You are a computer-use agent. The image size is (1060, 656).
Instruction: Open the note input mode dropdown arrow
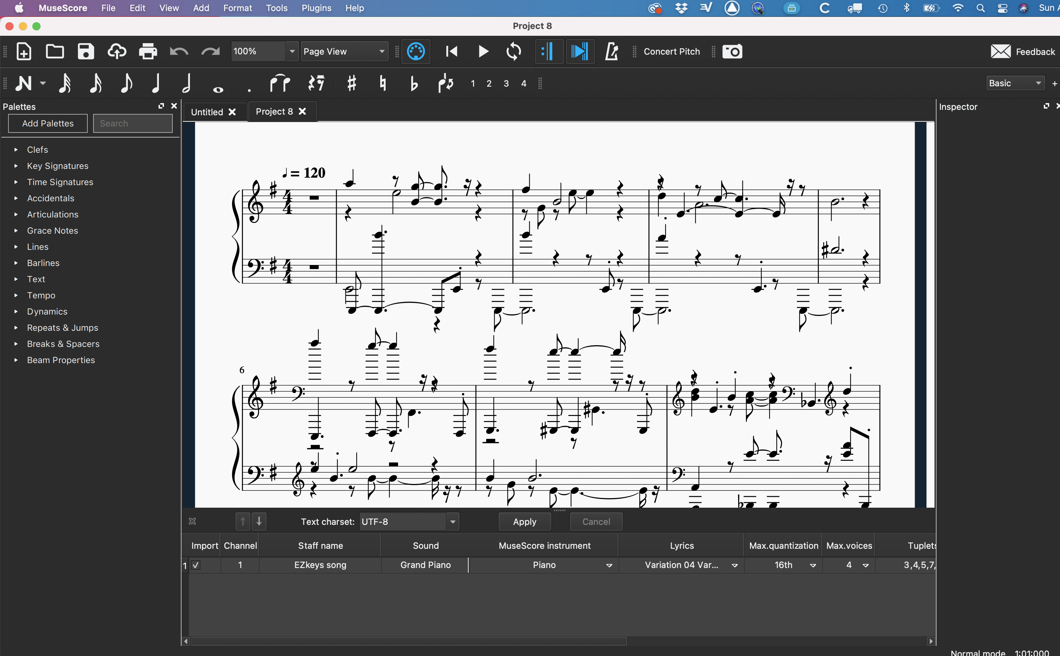[x=43, y=83]
